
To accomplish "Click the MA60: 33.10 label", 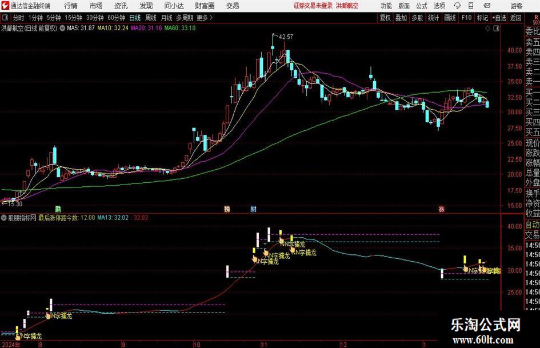I will 180,28.
